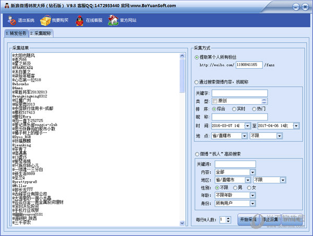This screenshot has height=236, width=313.
Task: Click 在线客服 toolbar label
Action: tap(94, 20)
